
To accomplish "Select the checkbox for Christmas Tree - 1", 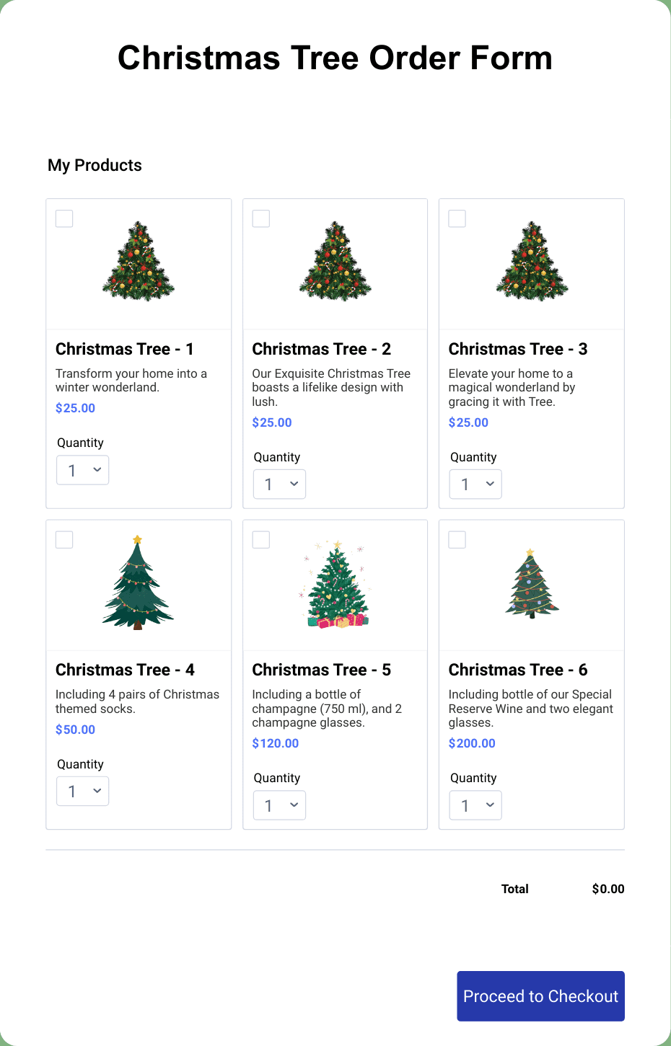I will [64, 218].
